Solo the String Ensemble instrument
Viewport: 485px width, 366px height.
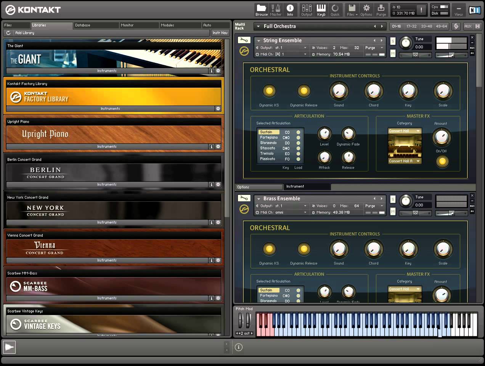393,41
